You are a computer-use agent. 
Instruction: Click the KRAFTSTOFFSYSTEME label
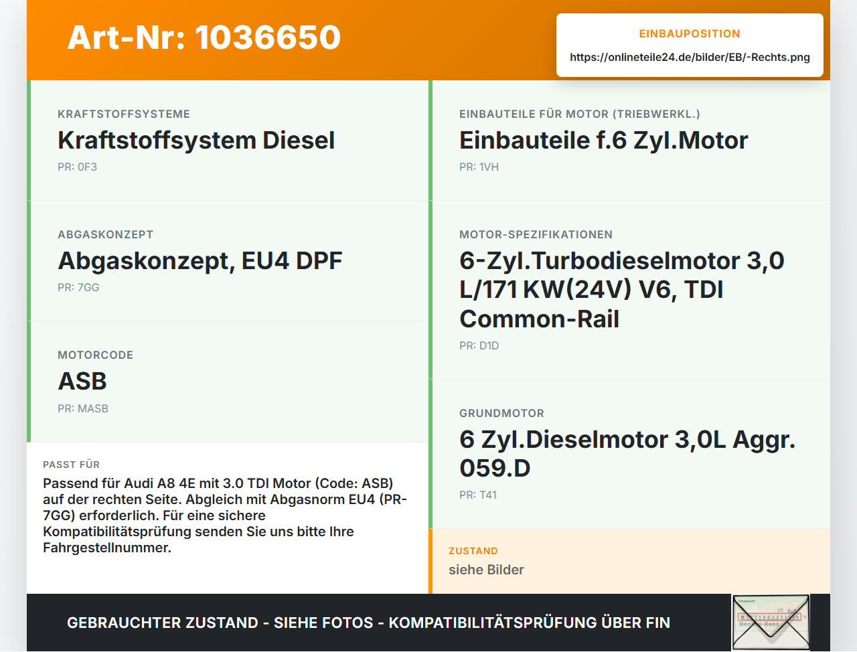[x=124, y=114]
